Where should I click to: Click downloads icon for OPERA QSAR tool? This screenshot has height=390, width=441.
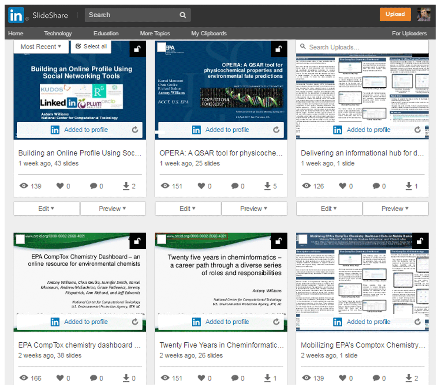[x=268, y=186]
